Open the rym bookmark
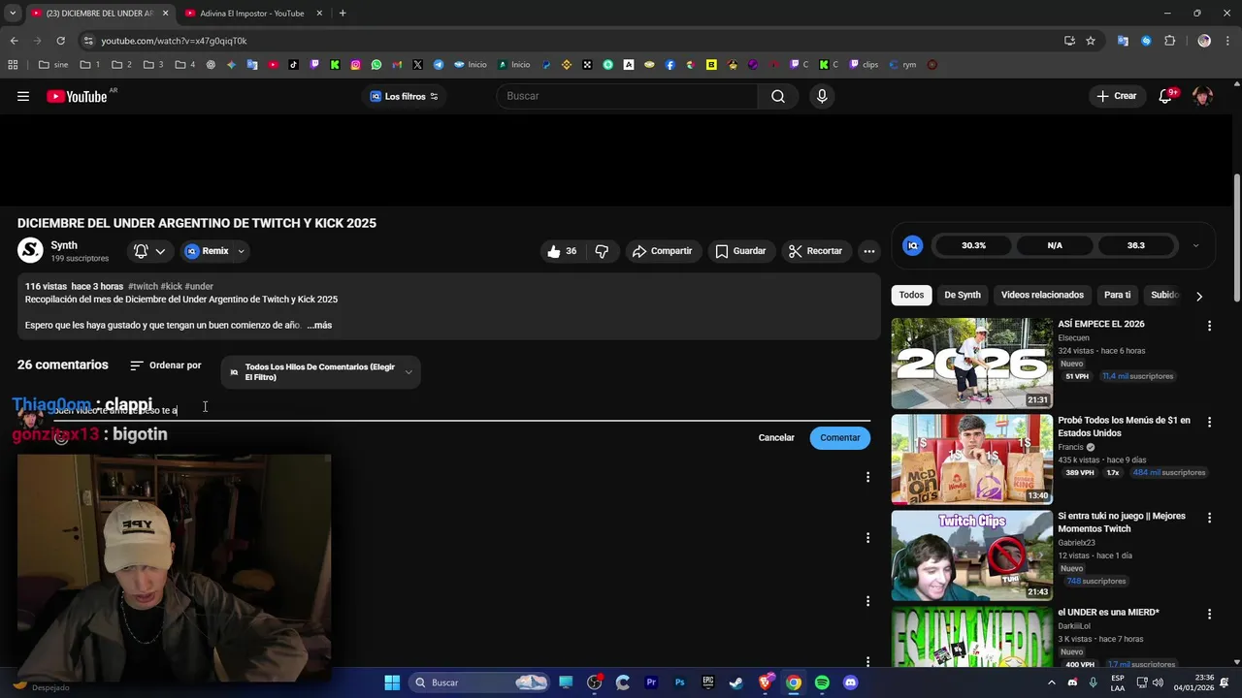 click(x=902, y=65)
